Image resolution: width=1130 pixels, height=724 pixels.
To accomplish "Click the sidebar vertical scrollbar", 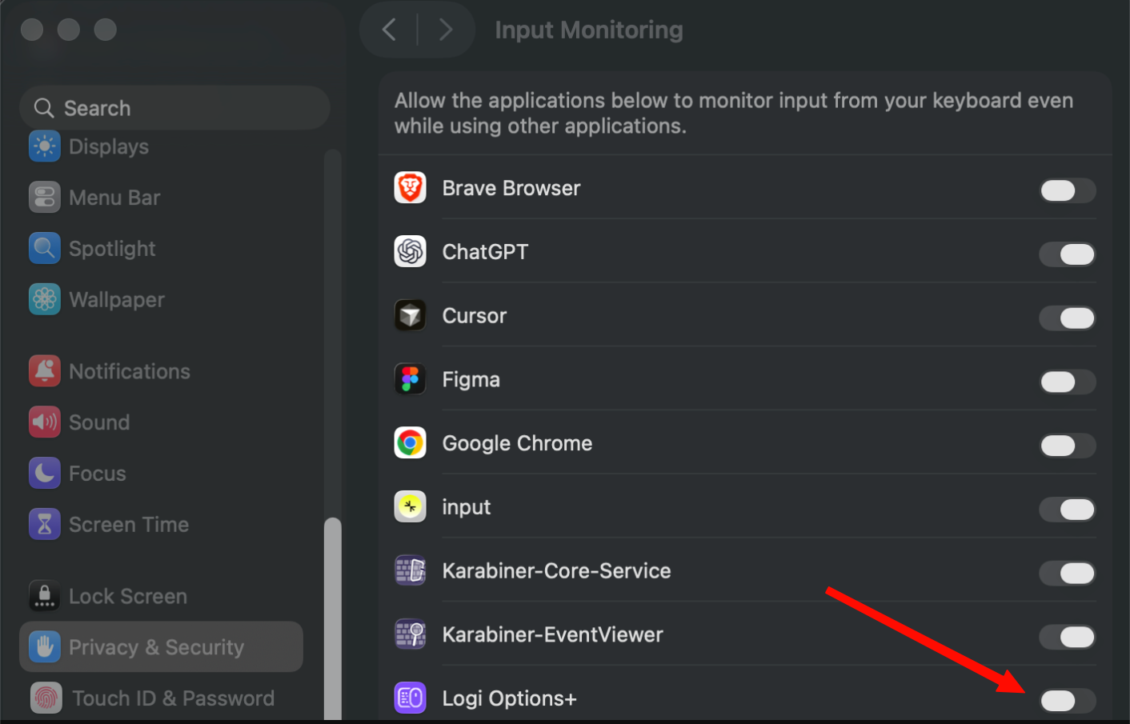I will click(x=333, y=618).
